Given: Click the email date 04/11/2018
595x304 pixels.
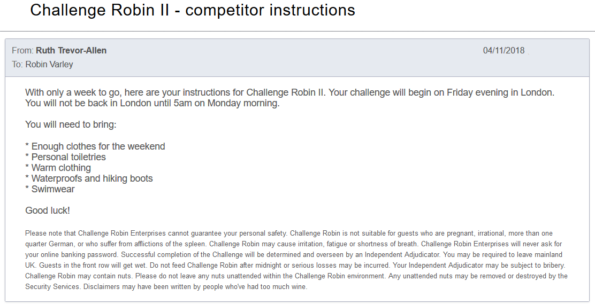Looking at the screenshot, I should (504, 51).
